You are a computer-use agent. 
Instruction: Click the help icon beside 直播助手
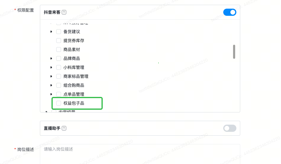64,128
